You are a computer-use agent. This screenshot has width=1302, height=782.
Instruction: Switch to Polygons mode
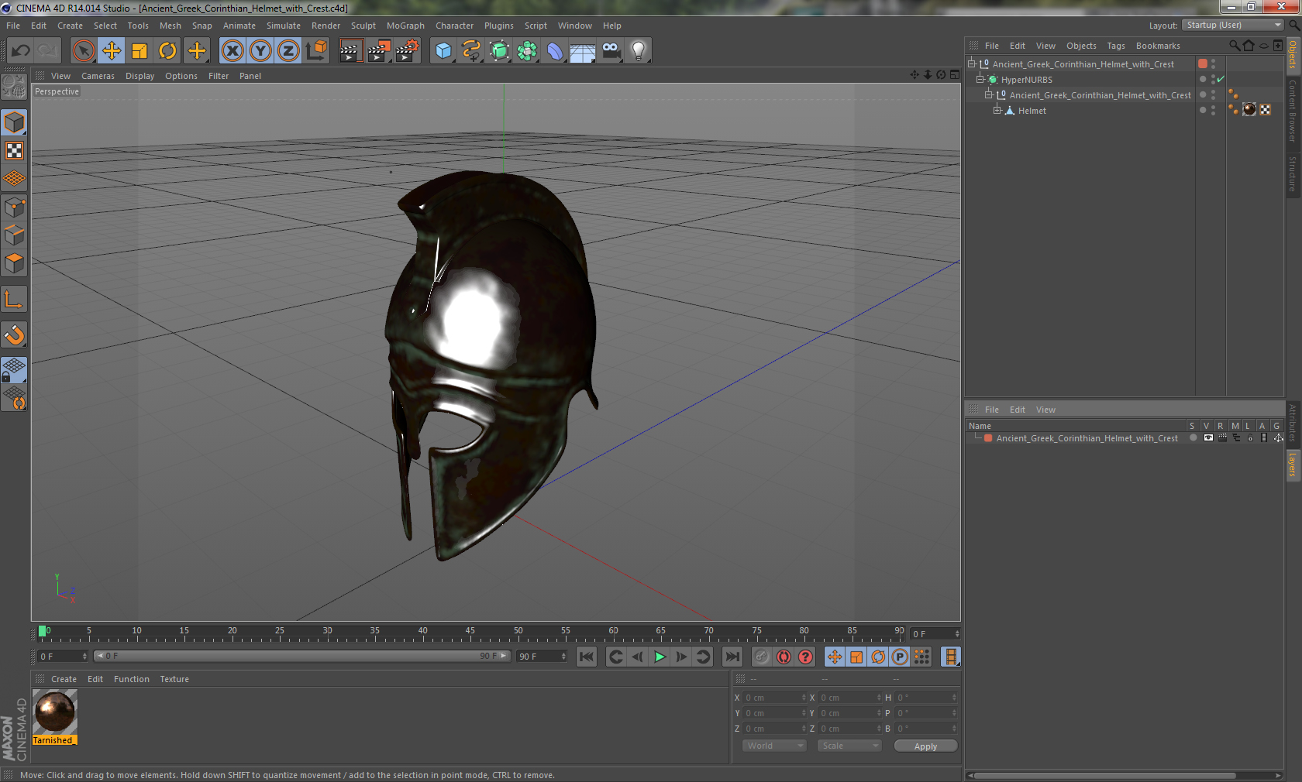(x=14, y=263)
